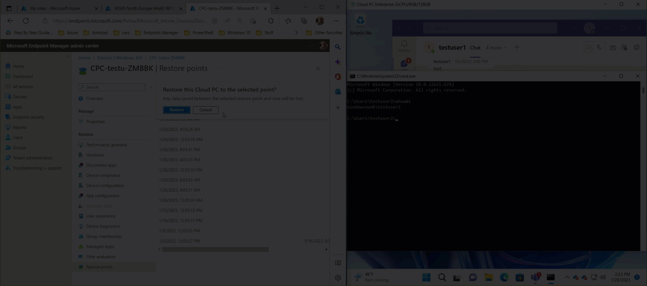Screen dimensions: 647x286
Task: Switch to My roles - Microsoft Azure tab
Action: point(59,8)
